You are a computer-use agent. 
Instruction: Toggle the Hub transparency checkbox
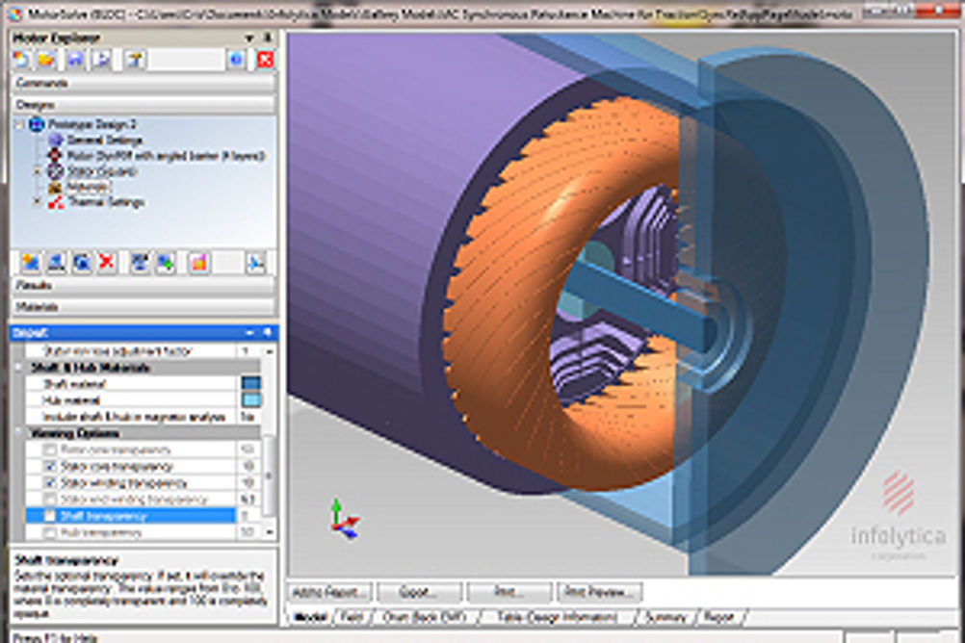[x=50, y=532]
